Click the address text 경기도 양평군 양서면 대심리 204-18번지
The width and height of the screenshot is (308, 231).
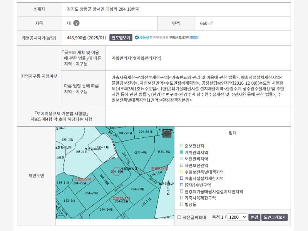[103, 9]
